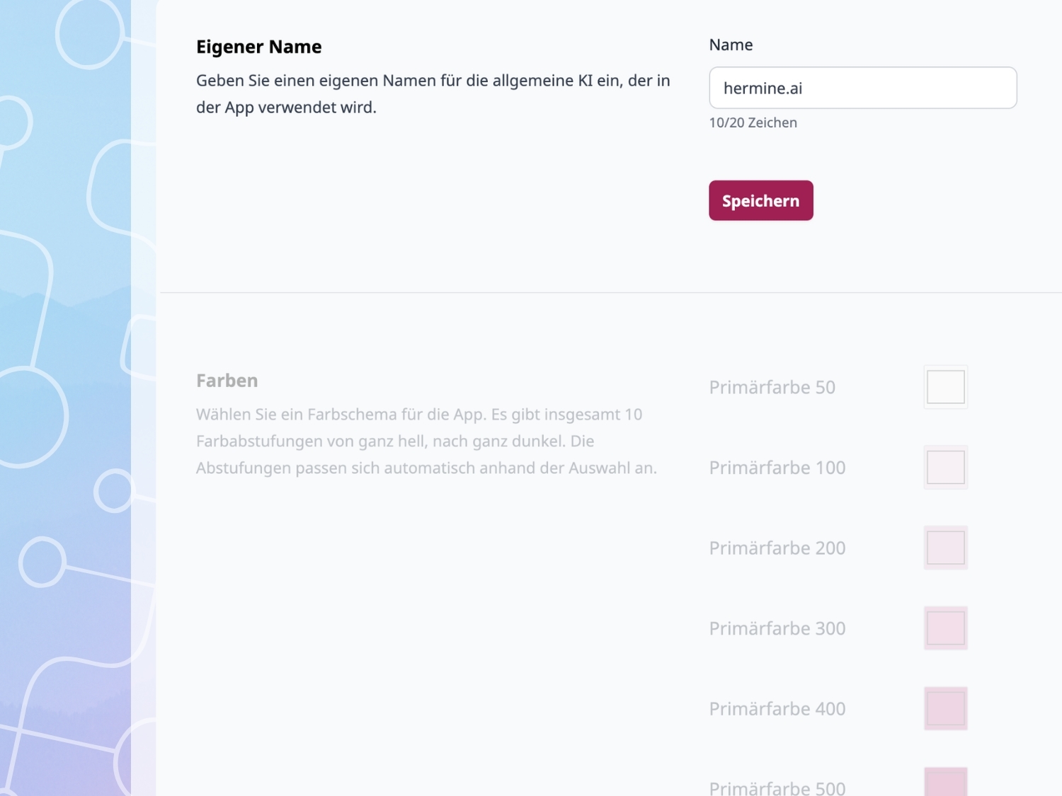This screenshot has height=796, width=1062.
Task: Click the Eigener Name section heading
Action: [x=259, y=46]
